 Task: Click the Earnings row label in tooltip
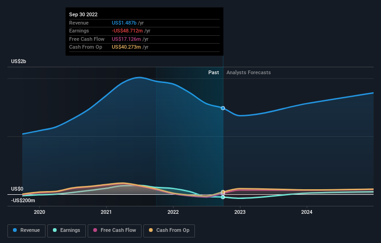(79, 31)
